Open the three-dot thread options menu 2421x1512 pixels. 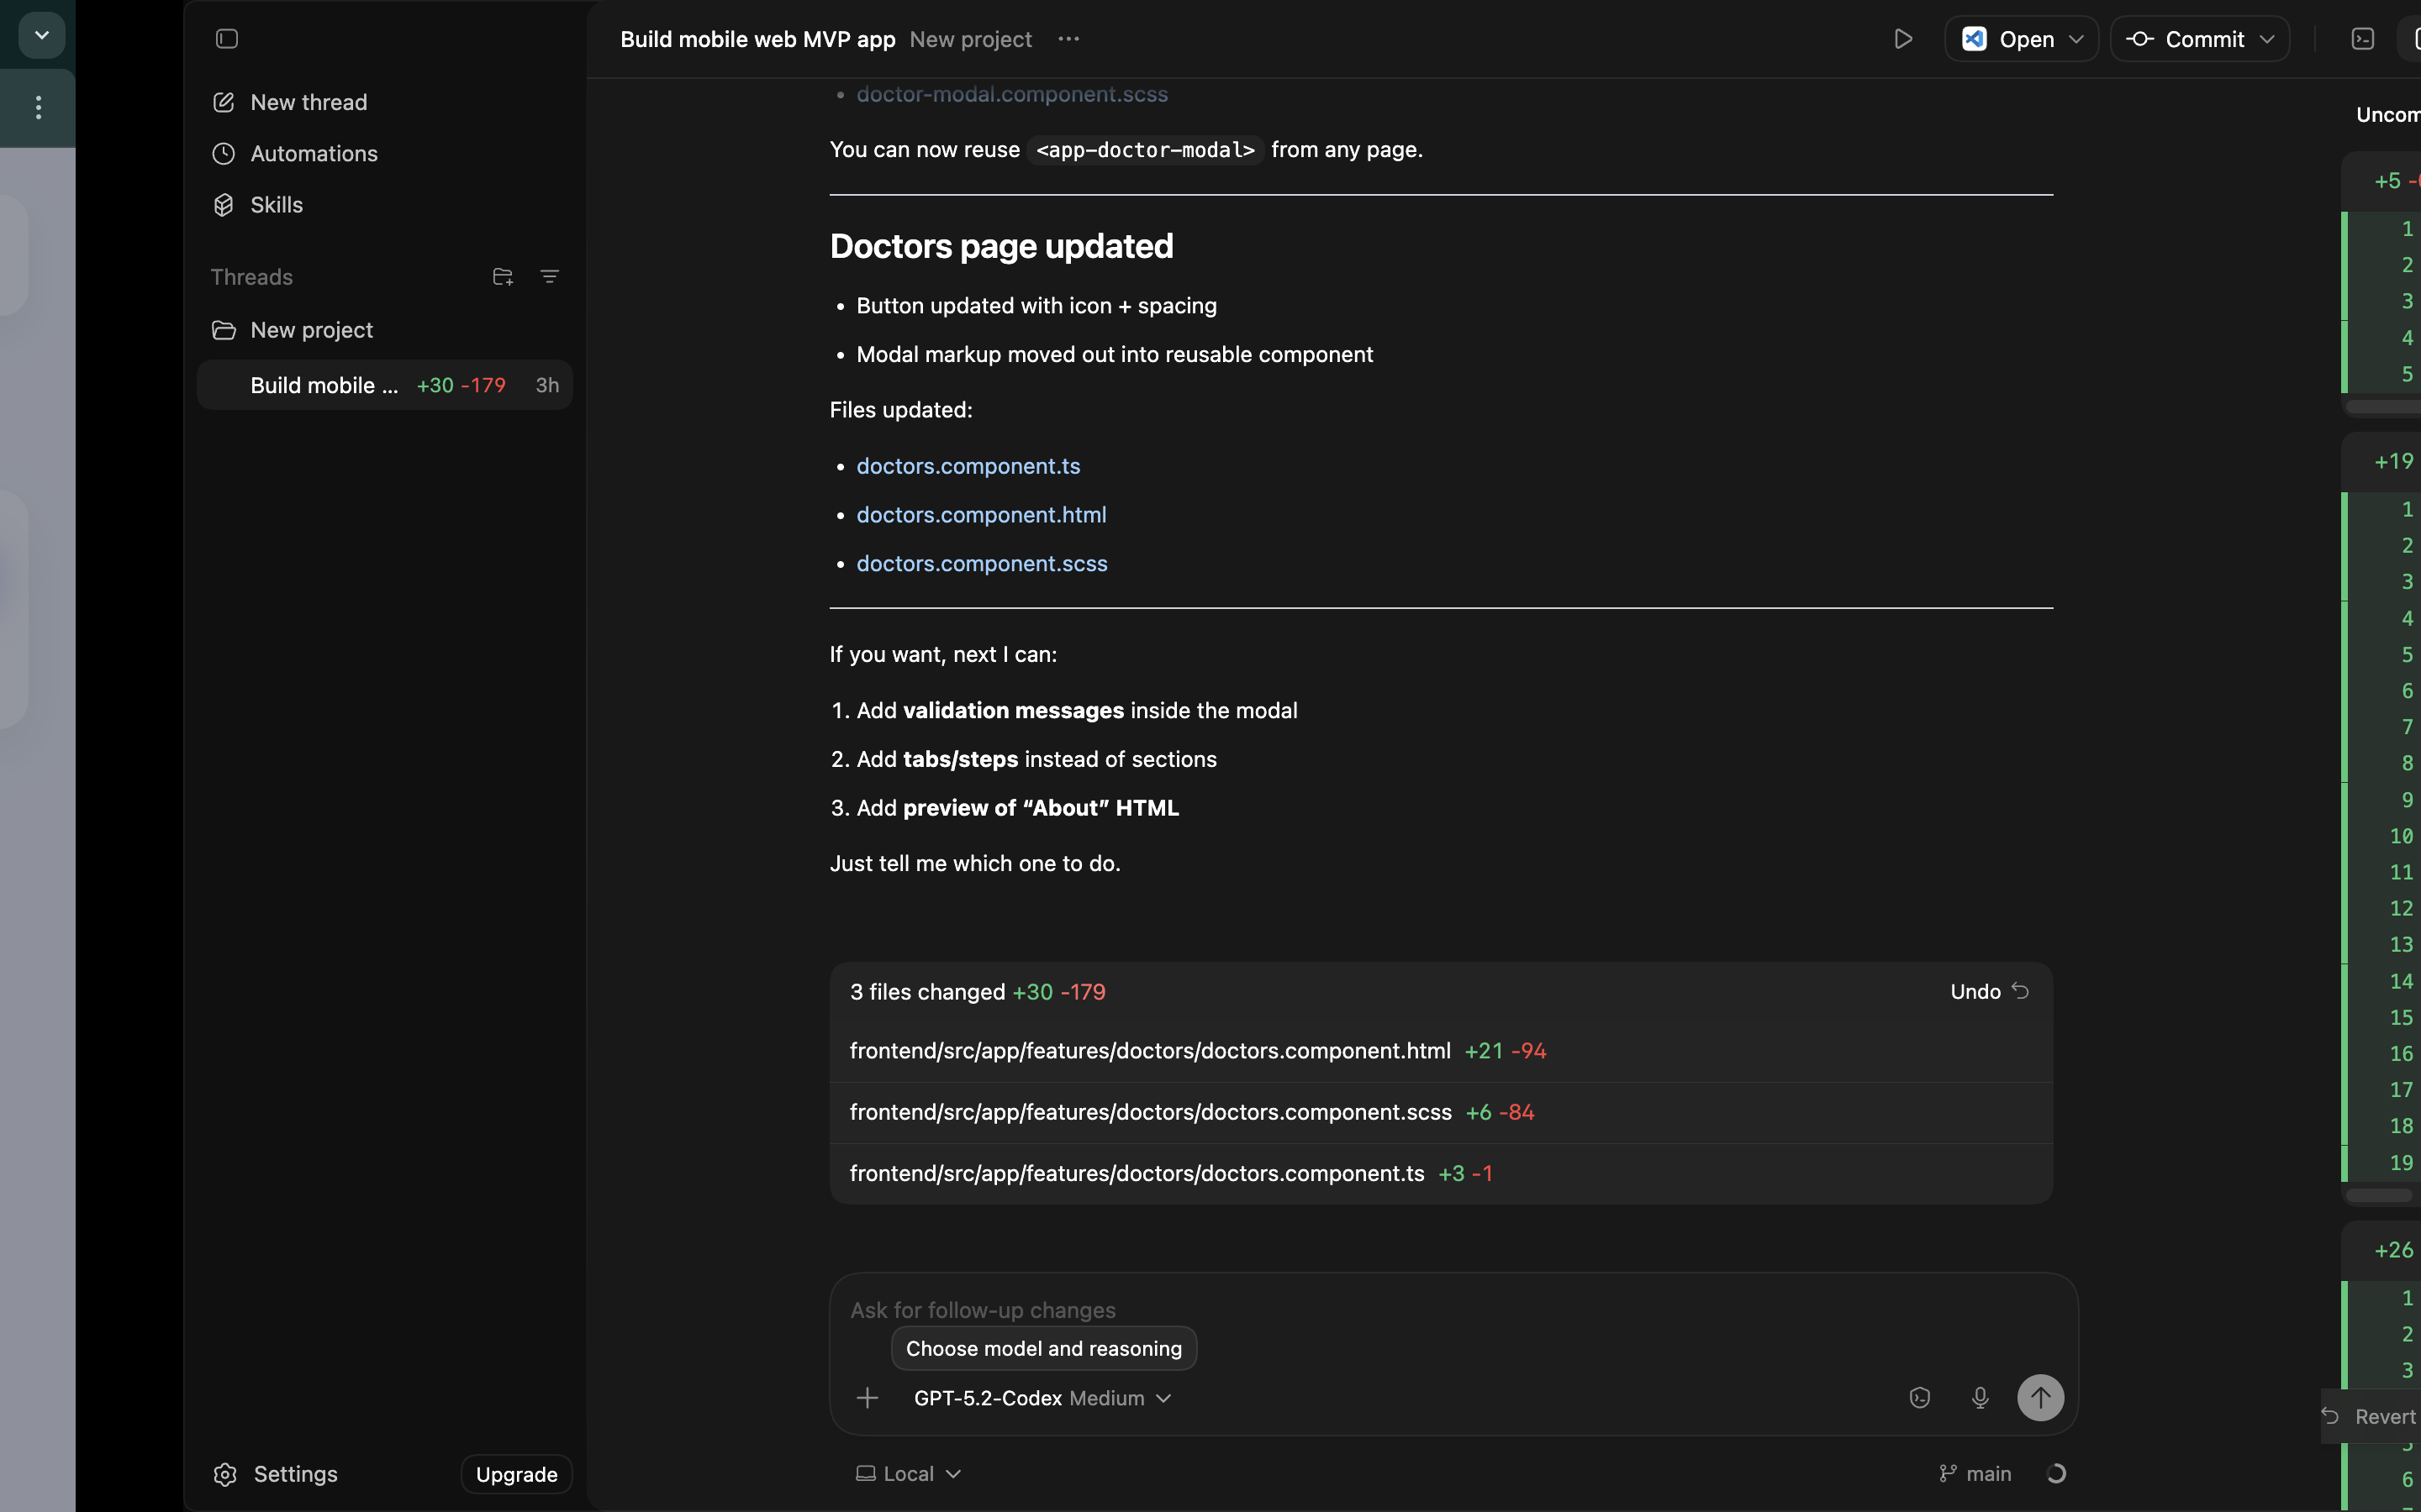click(x=1068, y=39)
